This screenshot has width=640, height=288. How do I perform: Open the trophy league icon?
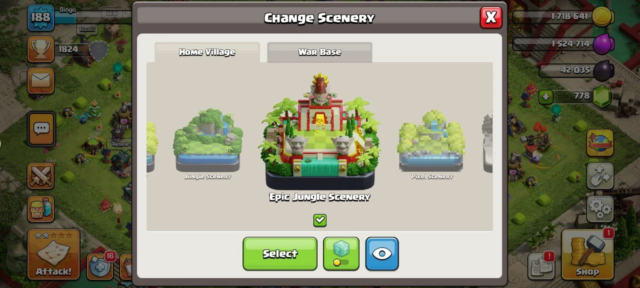[40, 49]
